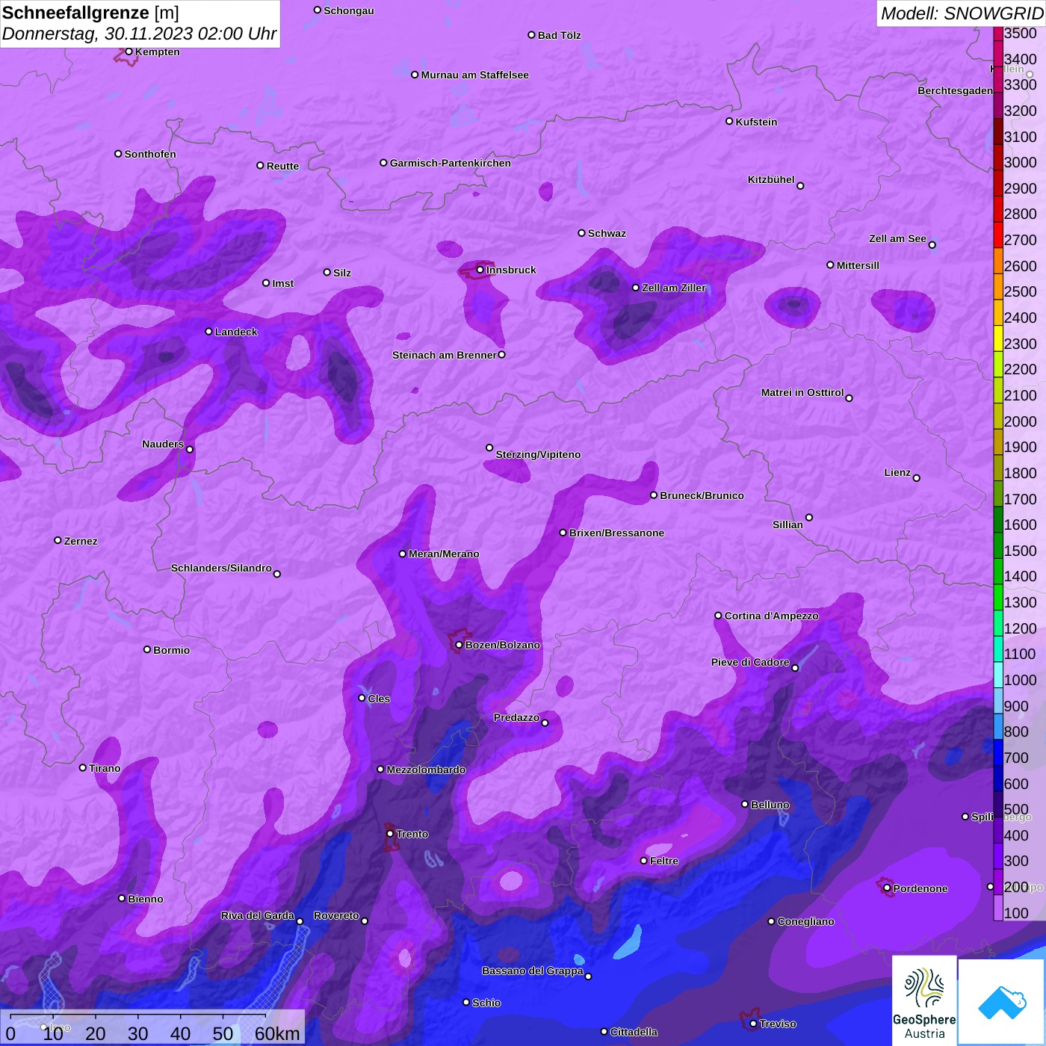Click the Imst label
This screenshot has width=1046, height=1046.
coord(283,283)
